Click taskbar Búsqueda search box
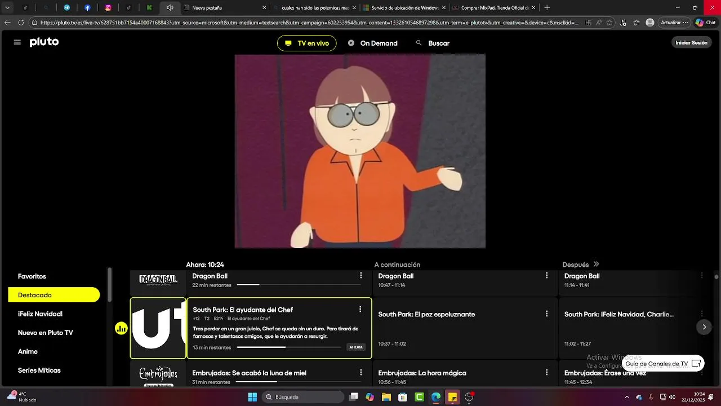Screen dimensions: 721x406 tap(304, 397)
